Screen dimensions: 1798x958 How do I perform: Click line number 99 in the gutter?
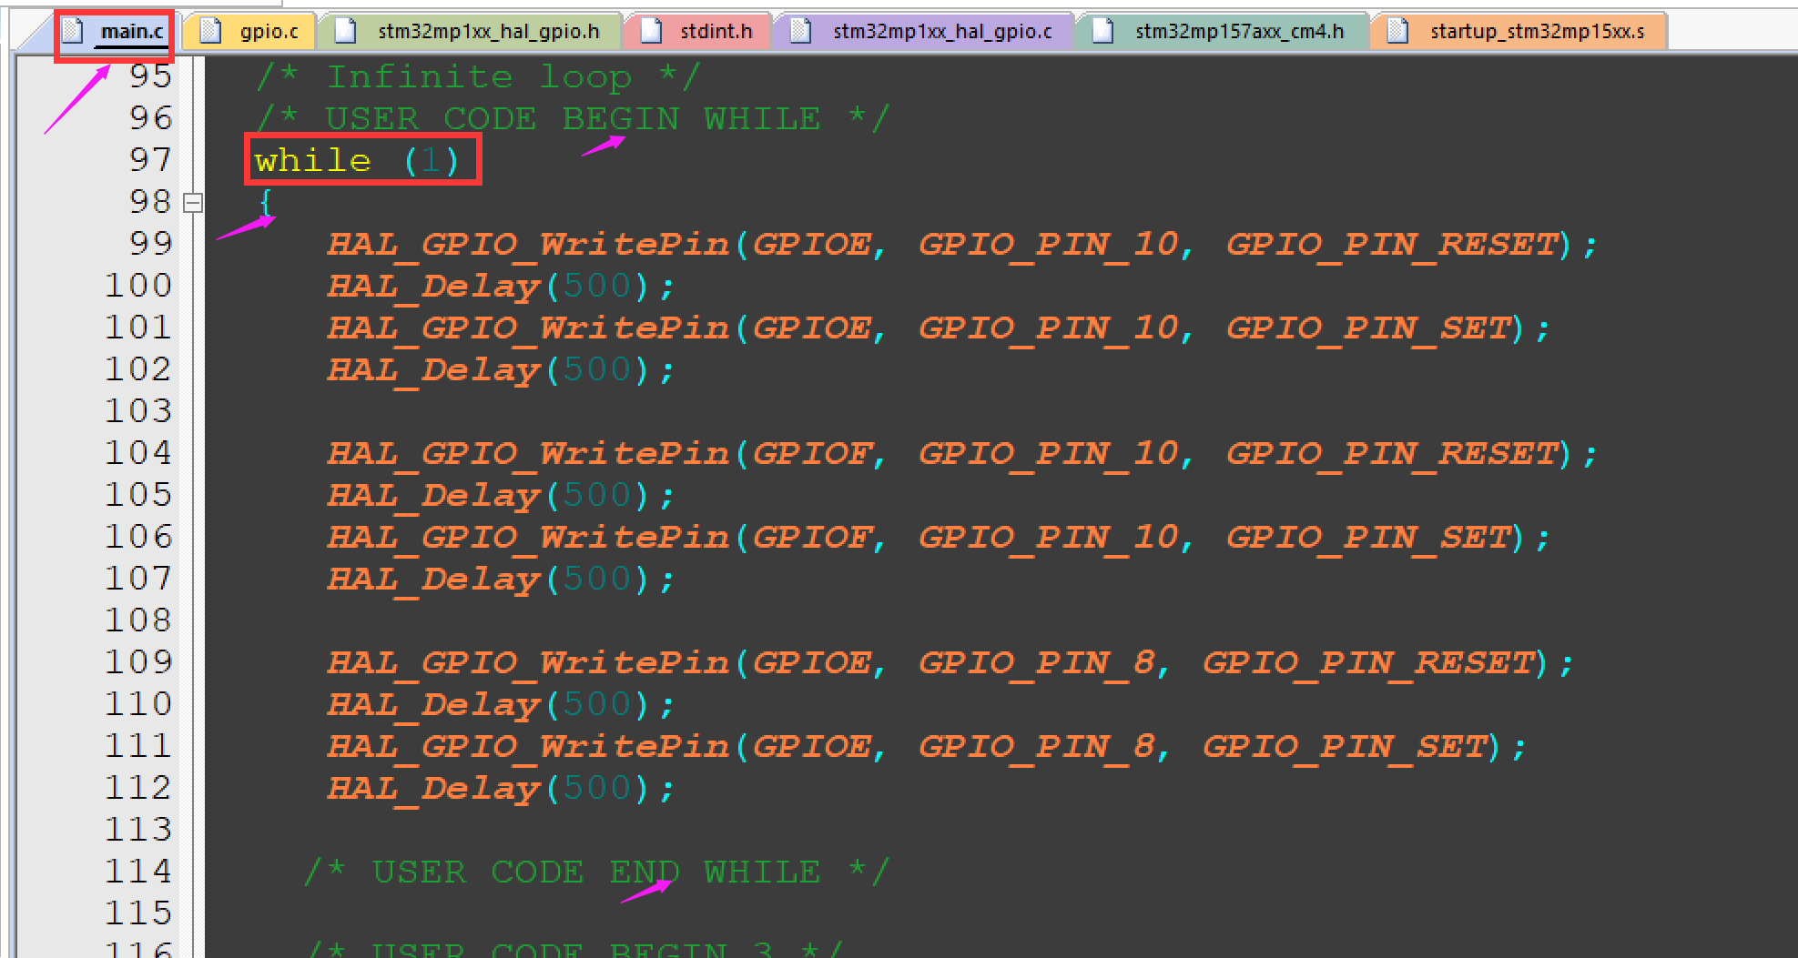pyautogui.click(x=150, y=243)
